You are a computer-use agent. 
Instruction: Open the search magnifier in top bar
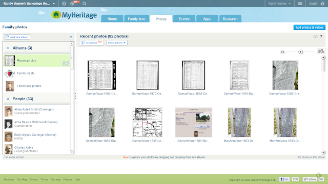coord(84,4)
